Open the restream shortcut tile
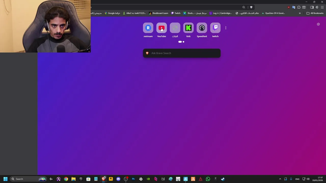 point(148,30)
